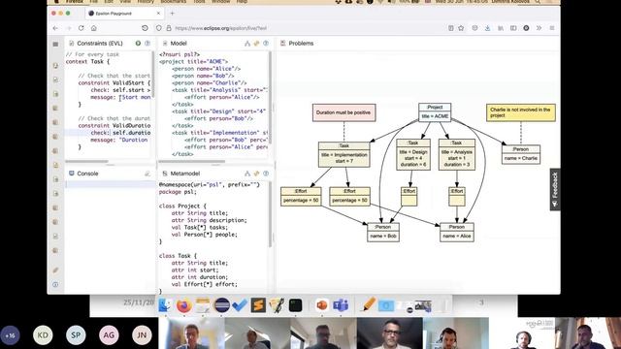Image resolution: width=621 pixels, height=349 pixels.
Task: Click the Model editor horizontal scrollbar
Action: tap(192, 162)
